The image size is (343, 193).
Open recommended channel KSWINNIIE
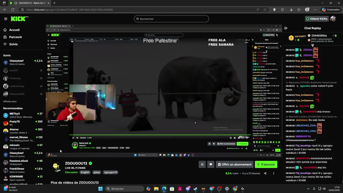pos(23,178)
